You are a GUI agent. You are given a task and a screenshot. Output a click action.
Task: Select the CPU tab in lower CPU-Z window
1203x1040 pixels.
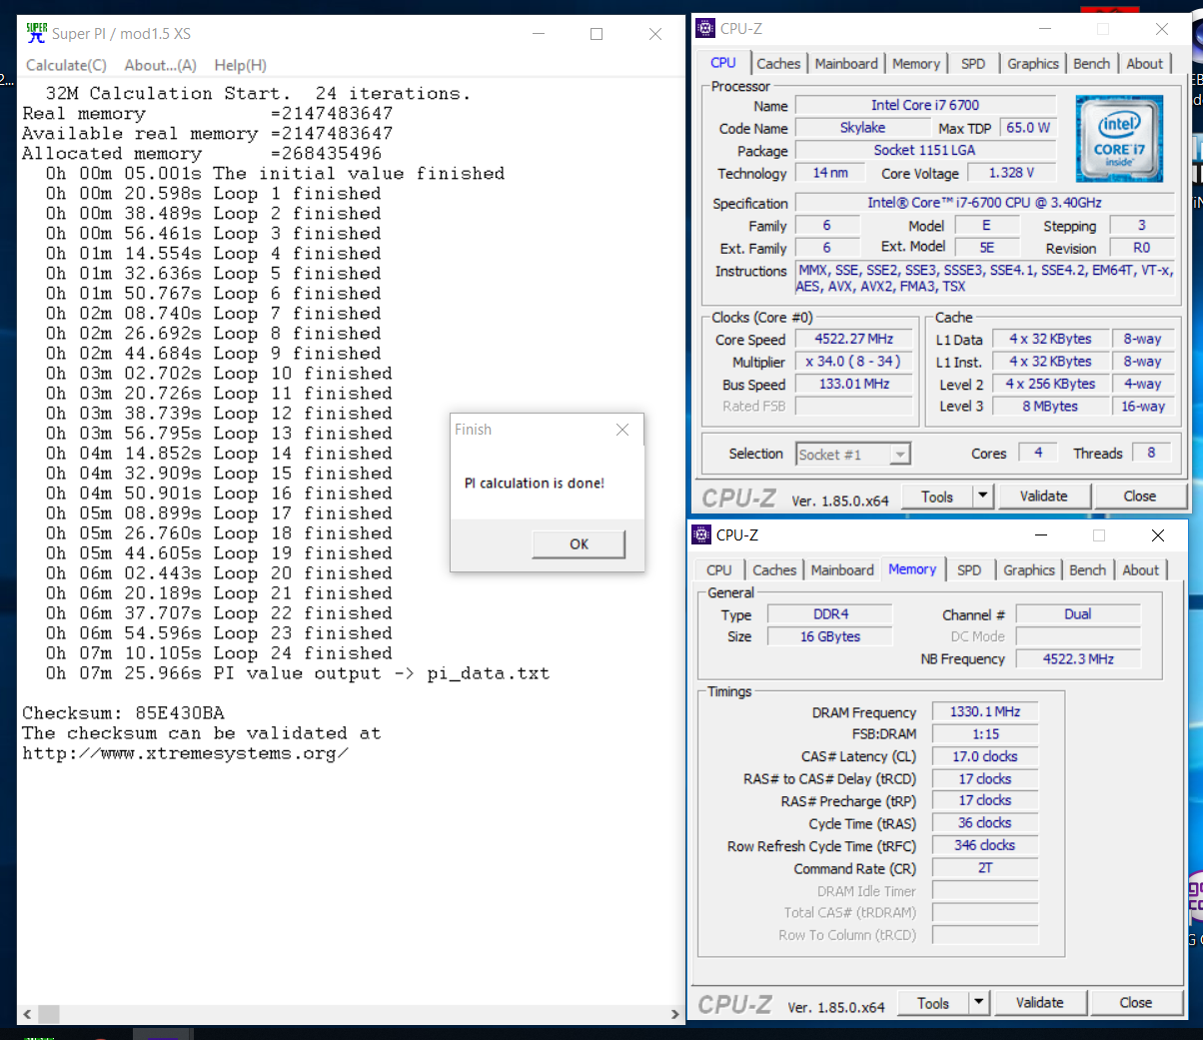(x=719, y=569)
